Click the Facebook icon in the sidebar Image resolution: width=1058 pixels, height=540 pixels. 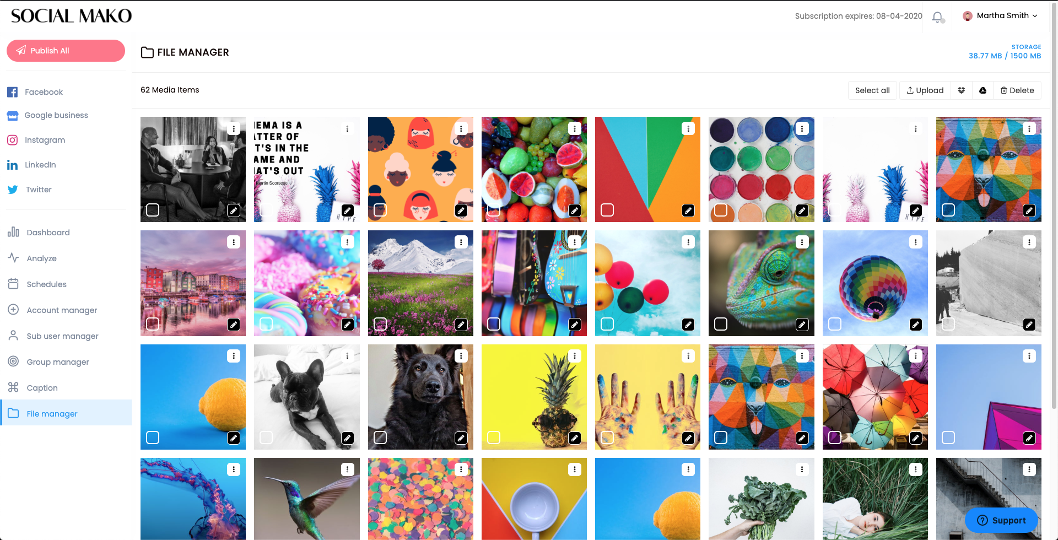[12, 92]
